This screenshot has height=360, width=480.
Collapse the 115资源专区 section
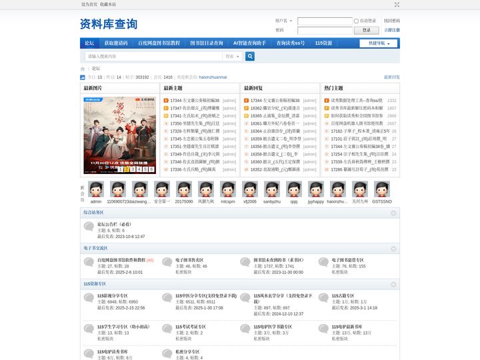tap(393, 285)
